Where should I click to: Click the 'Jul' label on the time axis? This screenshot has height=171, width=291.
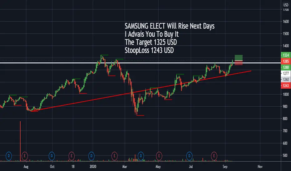[x=191, y=167]
